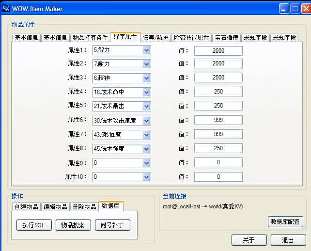Minimize the WOW Item Maker window

click(284, 9)
